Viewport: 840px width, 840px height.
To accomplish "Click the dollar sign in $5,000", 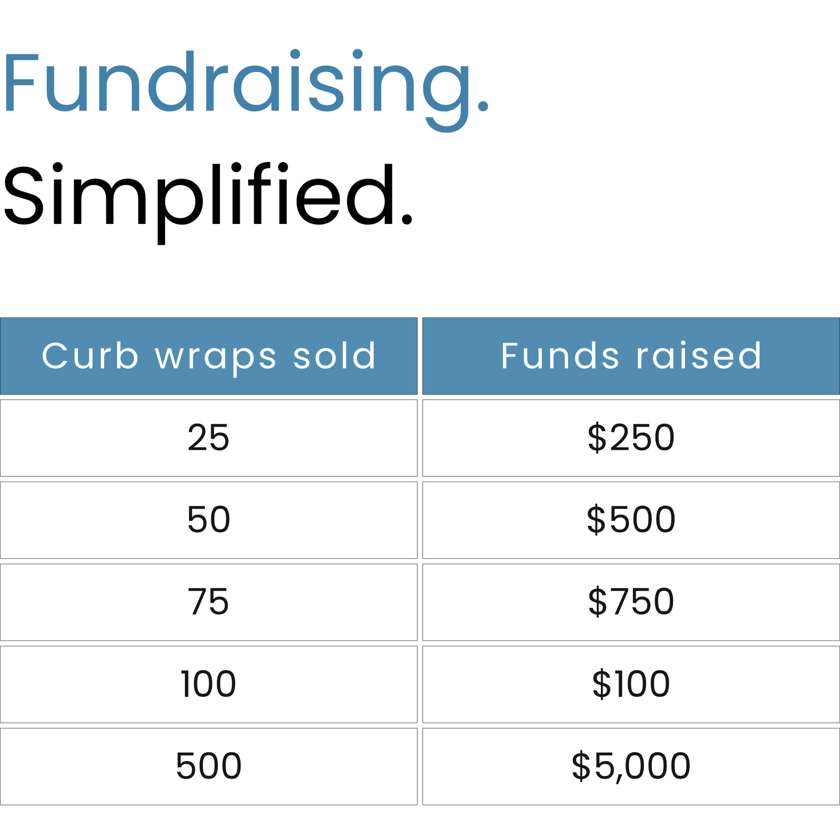I will [581, 766].
